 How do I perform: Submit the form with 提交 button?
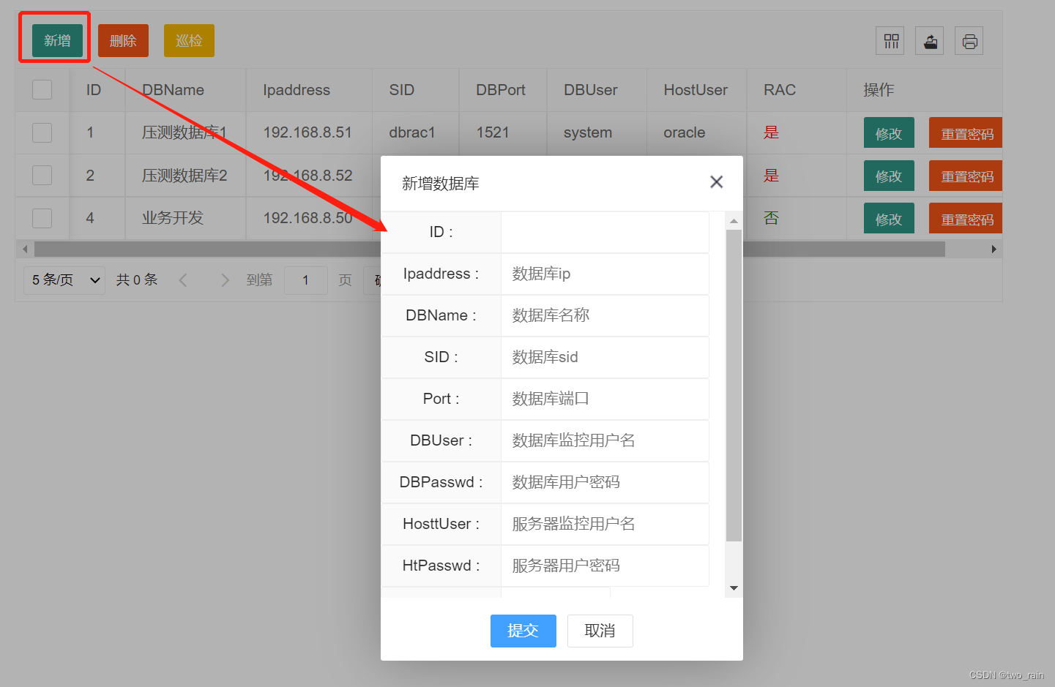click(x=523, y=631)
